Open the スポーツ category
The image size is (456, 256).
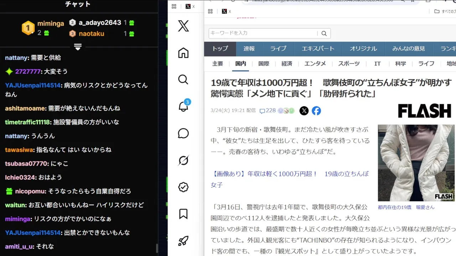pyautogui.click(x=349, y=64)
